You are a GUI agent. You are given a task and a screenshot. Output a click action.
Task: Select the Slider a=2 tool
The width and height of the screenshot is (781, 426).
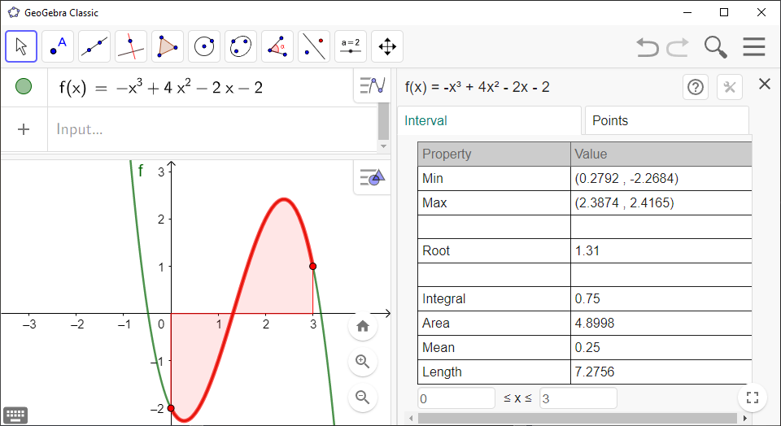351,46
